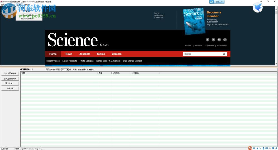Open the Authors link

(x=188, y=46)
